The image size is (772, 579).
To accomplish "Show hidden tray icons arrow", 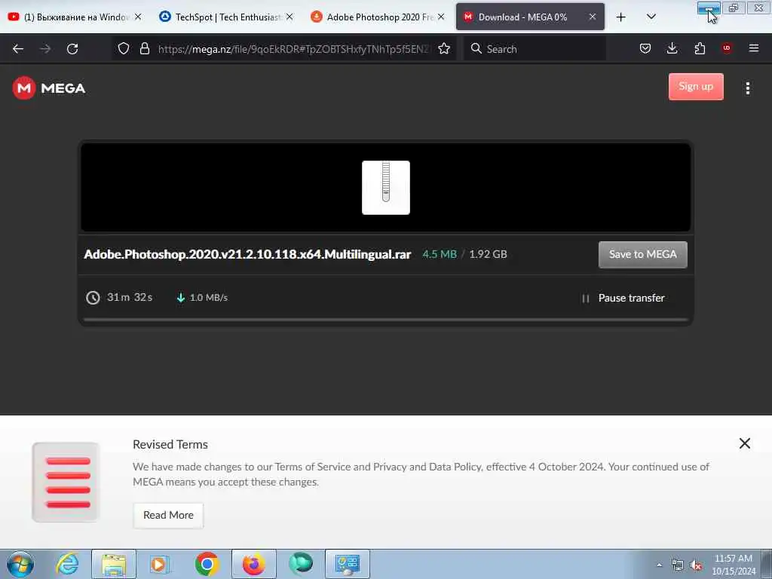I will pos(659,565).
